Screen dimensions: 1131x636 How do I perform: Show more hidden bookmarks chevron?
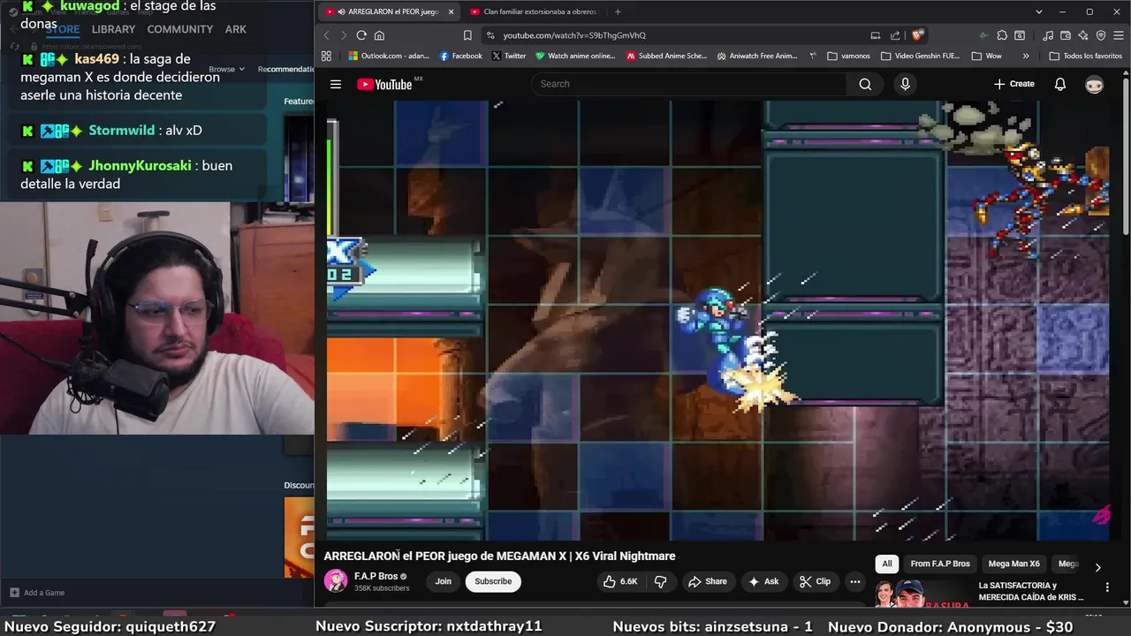pyautogui.click(x=1026, y=56)
